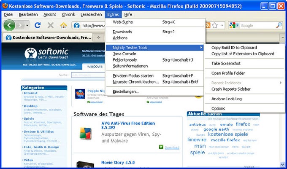287x169 pixels.
Task: Go back with the green Back arrow
Action: pyautogui.click(x=9, y=25)
